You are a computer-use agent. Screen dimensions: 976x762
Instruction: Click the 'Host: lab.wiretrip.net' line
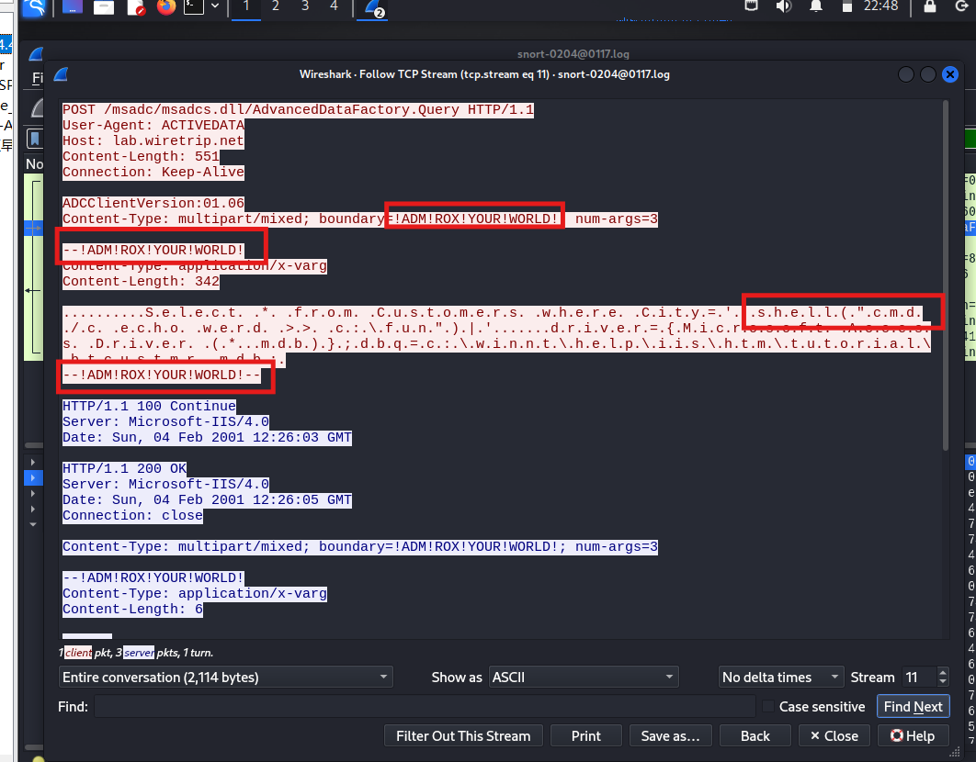(153, 141)
